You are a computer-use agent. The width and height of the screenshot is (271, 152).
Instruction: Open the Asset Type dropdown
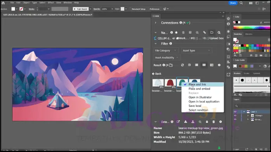tap(196, 50)
